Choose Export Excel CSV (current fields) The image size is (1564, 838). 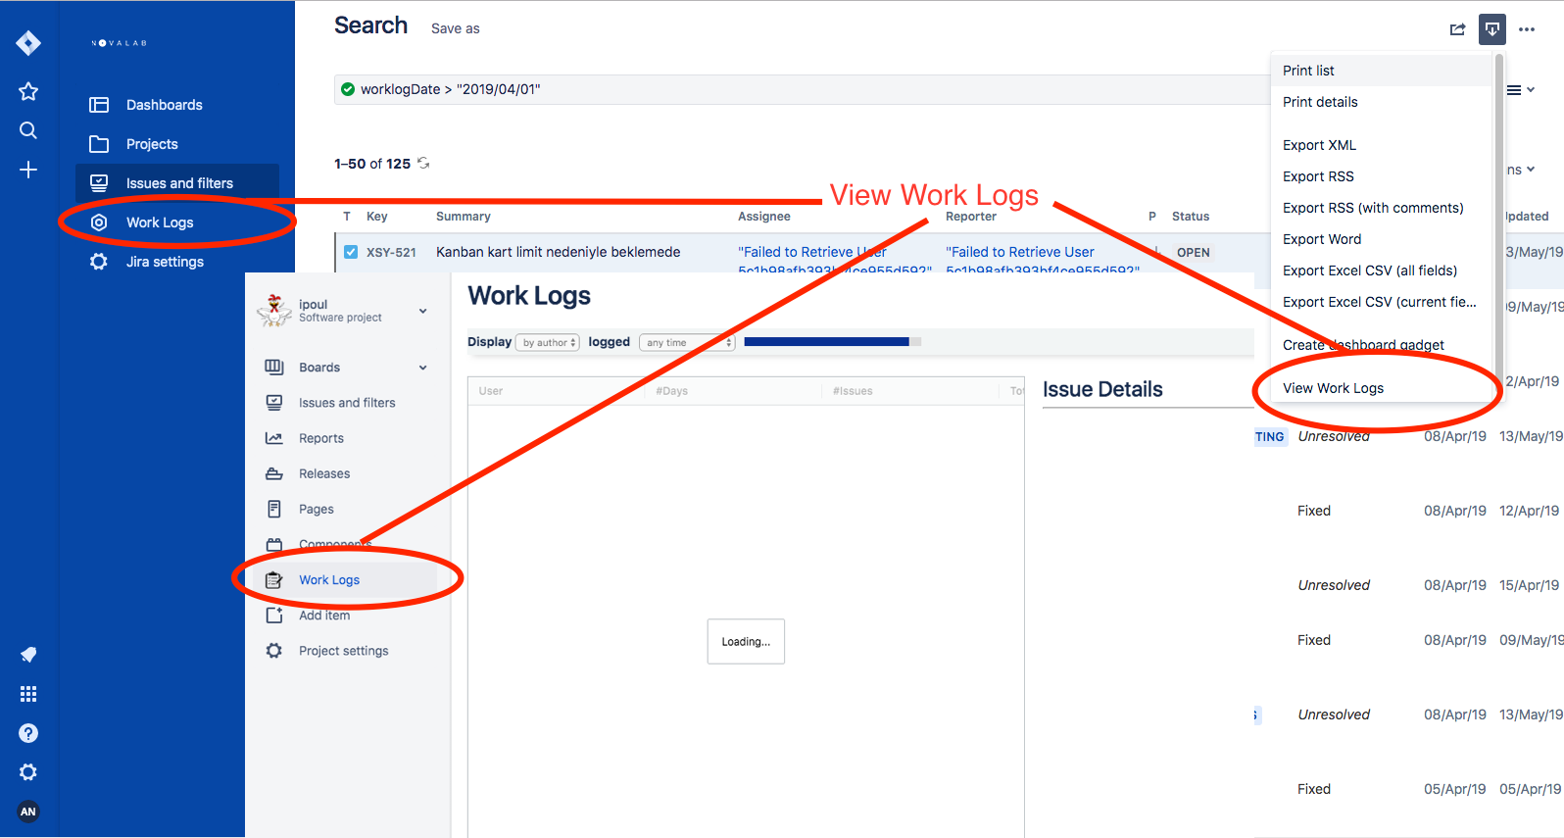click(1382, 302)
